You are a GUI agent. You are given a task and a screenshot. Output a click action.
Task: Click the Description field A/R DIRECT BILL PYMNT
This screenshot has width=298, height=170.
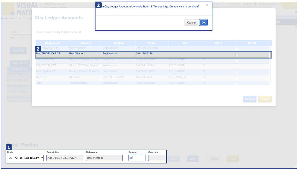coord(65,158)
